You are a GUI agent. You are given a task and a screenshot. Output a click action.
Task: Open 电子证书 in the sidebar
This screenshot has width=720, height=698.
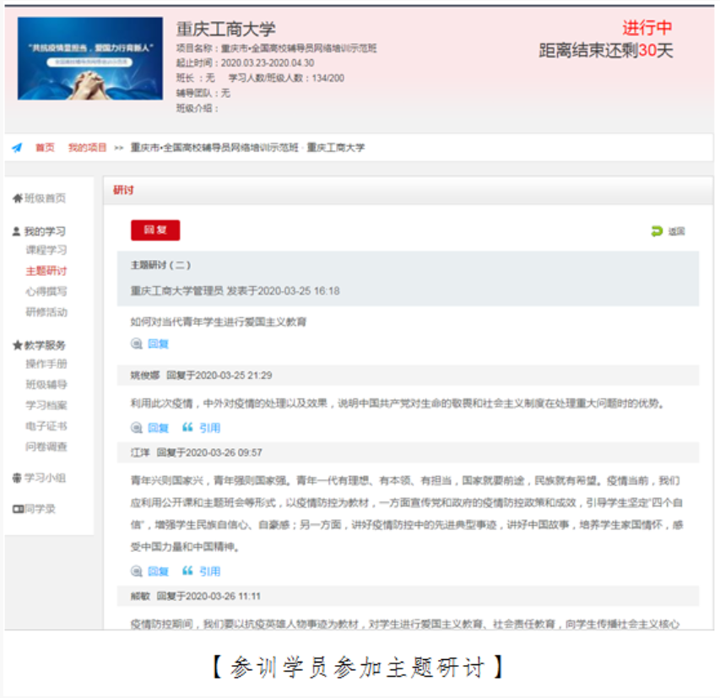click(46, 426)
